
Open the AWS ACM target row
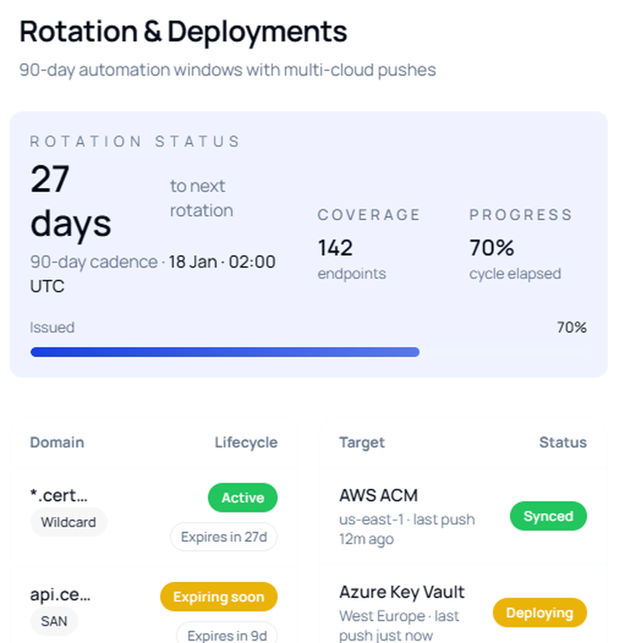coord(378,496)
